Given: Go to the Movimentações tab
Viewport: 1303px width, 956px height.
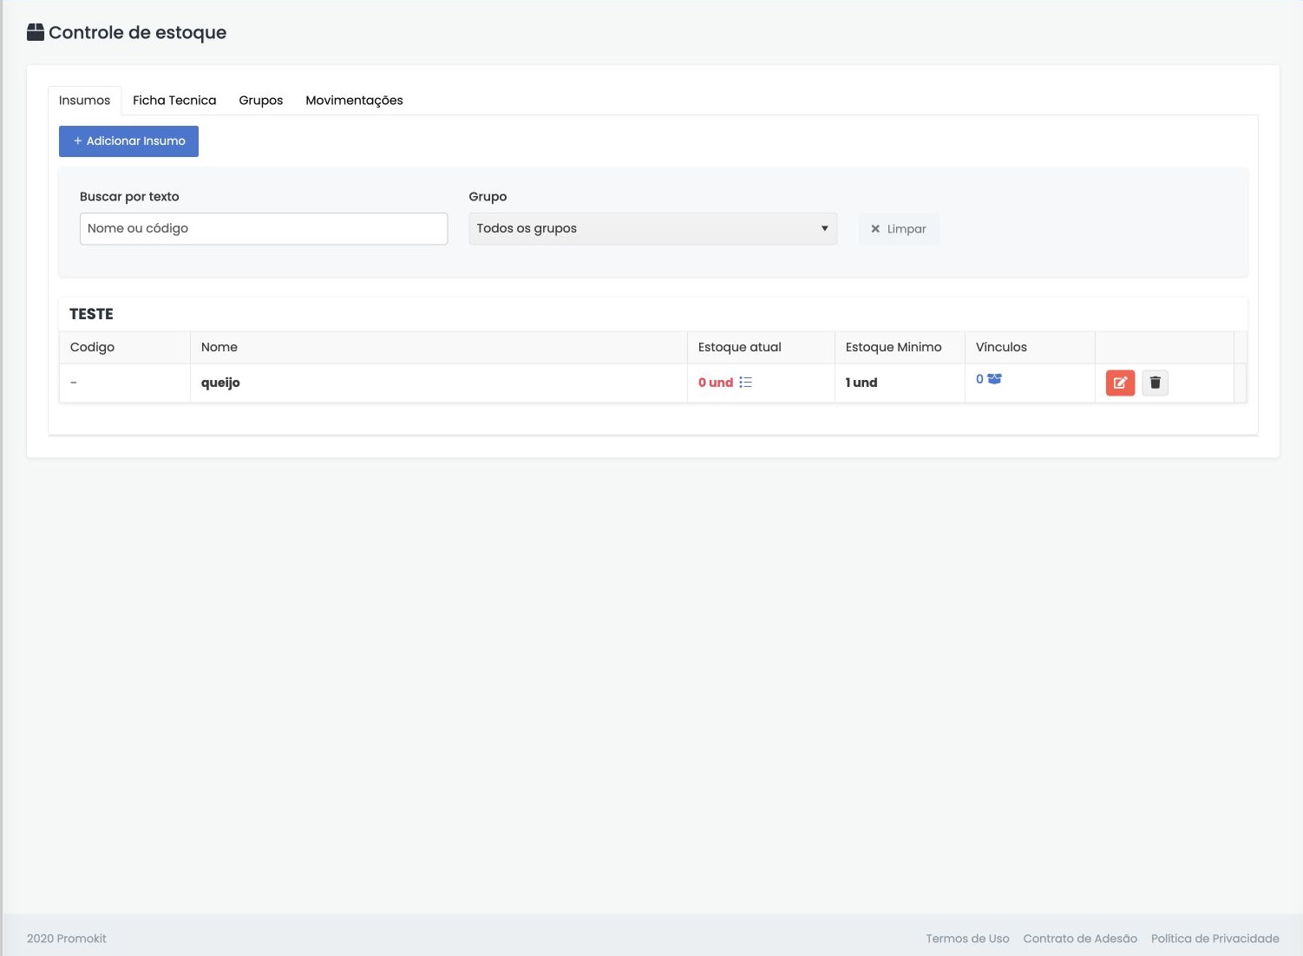Looking at the screenshot, I should tap(354, 101).
